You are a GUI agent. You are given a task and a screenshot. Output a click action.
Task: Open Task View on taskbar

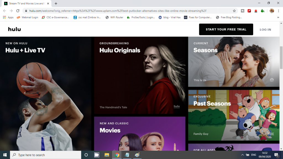coord(97,155)
